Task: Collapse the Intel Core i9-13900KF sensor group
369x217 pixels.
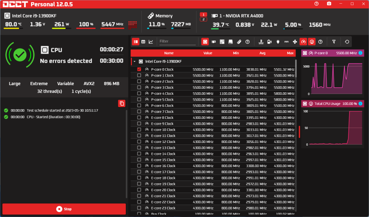Action: pyautogui.click(x=135, y=61)
